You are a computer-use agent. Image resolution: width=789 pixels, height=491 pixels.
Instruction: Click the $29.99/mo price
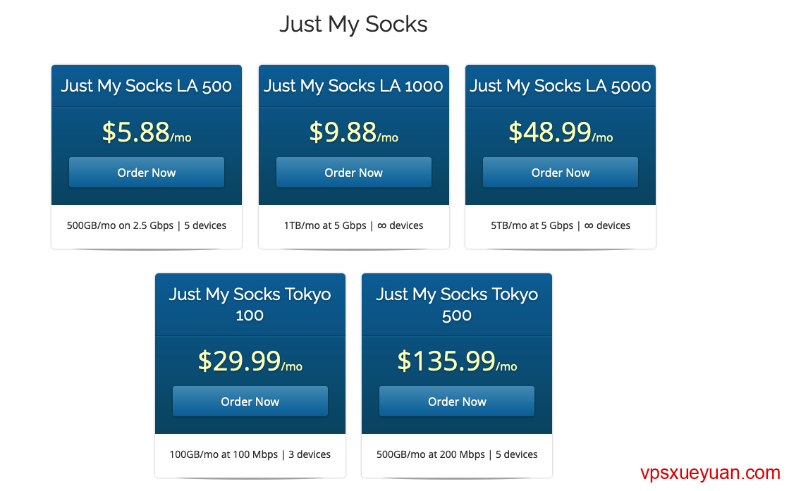[x=250, y=361]
